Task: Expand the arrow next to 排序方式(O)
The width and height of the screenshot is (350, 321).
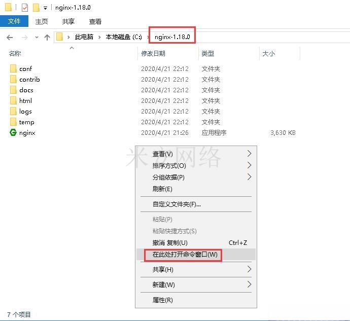Action: pyautogui.click(x=250, y=165)
